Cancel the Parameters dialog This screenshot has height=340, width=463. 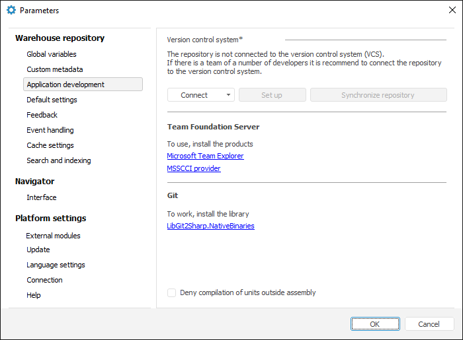[x=429, y=324]
